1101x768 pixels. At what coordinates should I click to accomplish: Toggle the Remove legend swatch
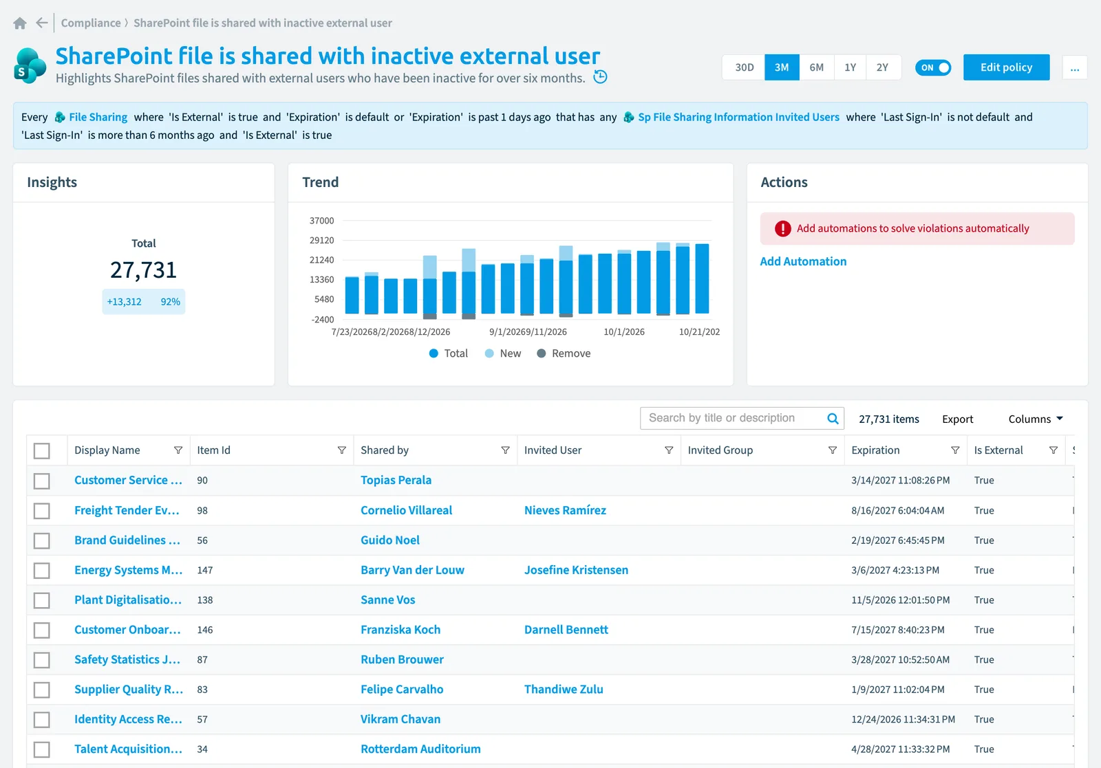542,353
